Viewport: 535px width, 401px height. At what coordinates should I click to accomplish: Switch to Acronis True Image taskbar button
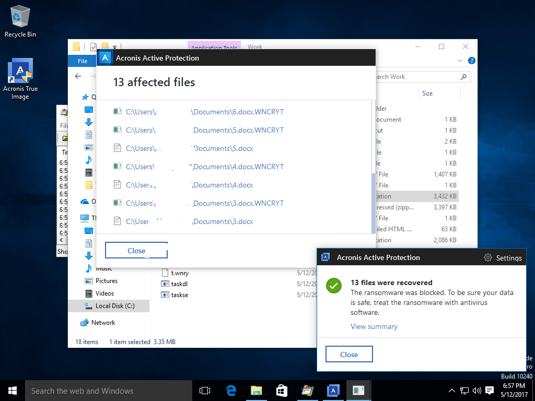[333, 391]
